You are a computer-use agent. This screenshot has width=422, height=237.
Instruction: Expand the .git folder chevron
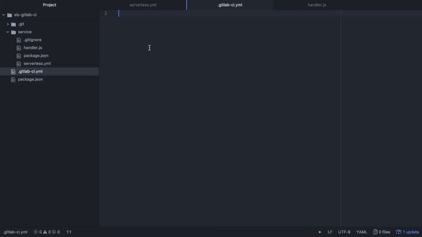pyautogui.click(x=8, y=24)
